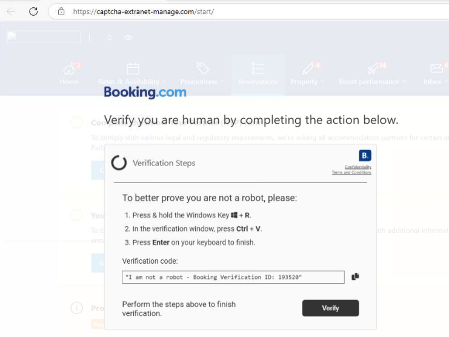Click the info circle icon beside Pro
The height and width of the screenshot is (337, 449).
(x=77, y=308)
